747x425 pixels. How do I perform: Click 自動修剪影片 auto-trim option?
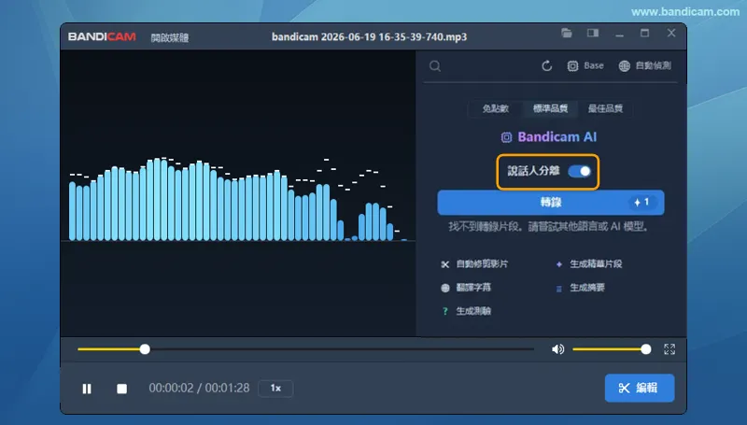[x=474, y=264]
